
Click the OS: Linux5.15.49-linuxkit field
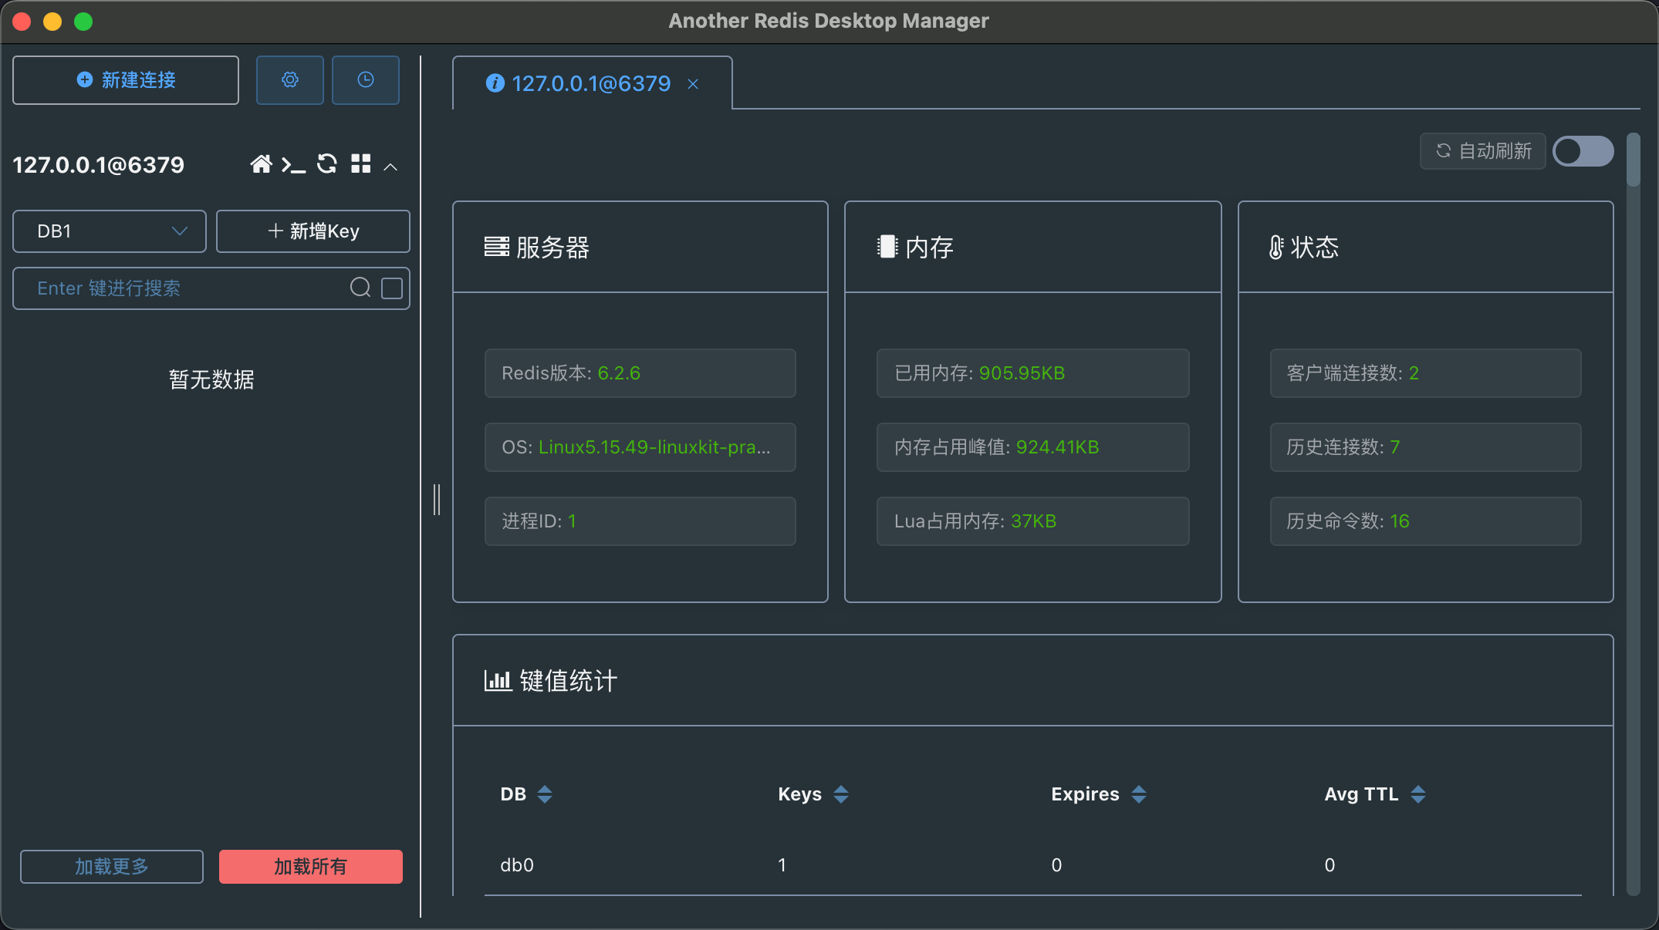[x=640, y=447]
